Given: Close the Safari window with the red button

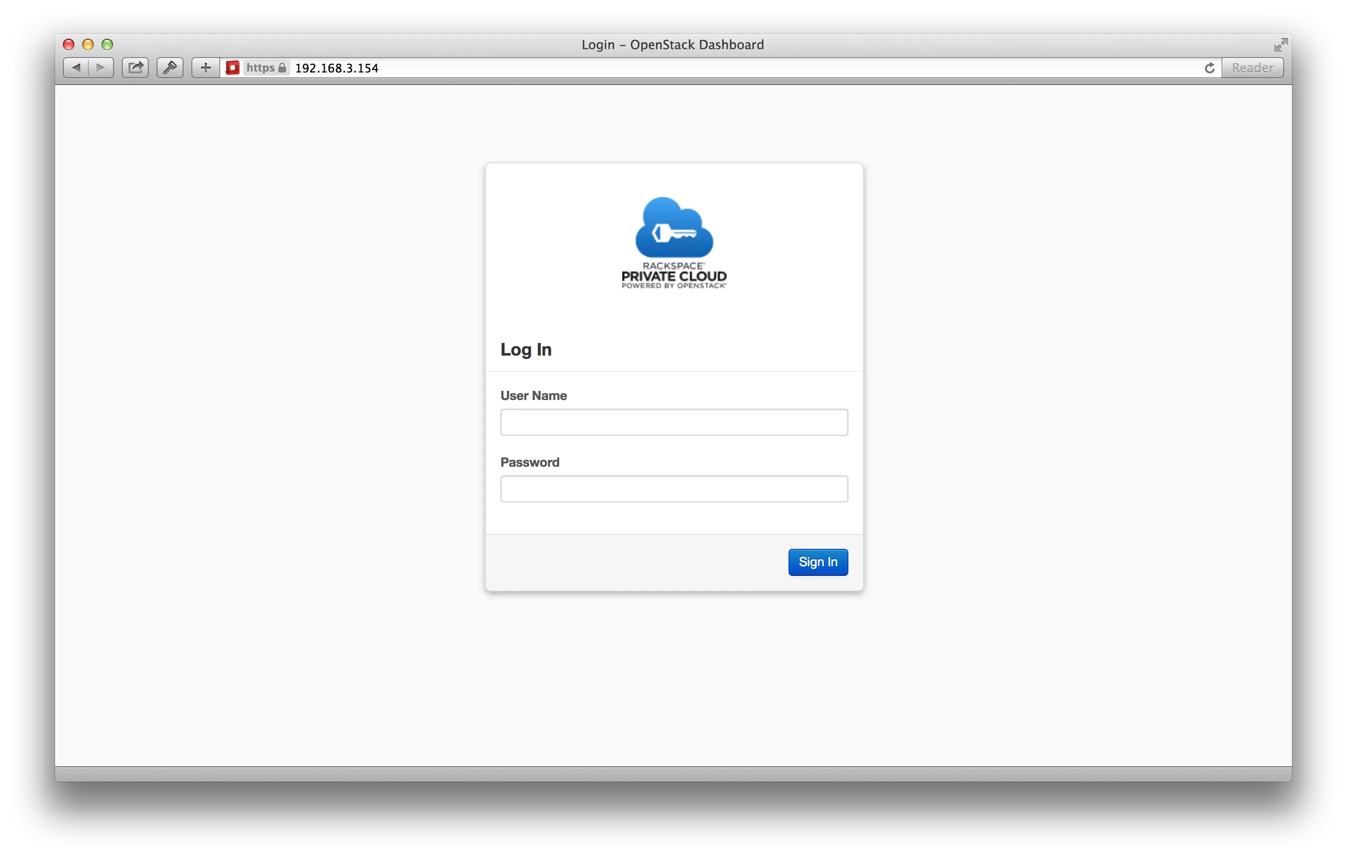Looking at the screenshot, I should click(x=69, y=45).
